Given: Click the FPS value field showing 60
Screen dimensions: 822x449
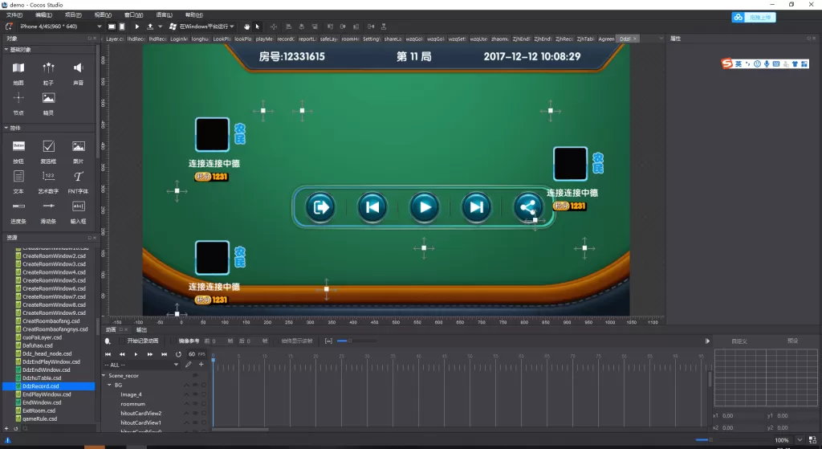Looking at the screenshot, I should pos(191,353).
